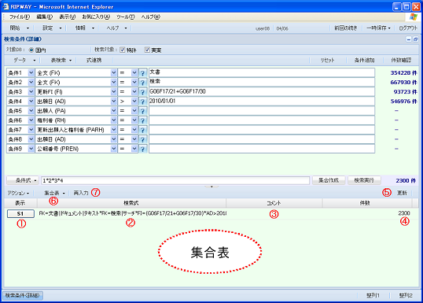Open the 更新出願人と権利者 (PARH) dropdown
Viewport: 423px width, 303px height.
pyautogui.click(x=113, y=130)
